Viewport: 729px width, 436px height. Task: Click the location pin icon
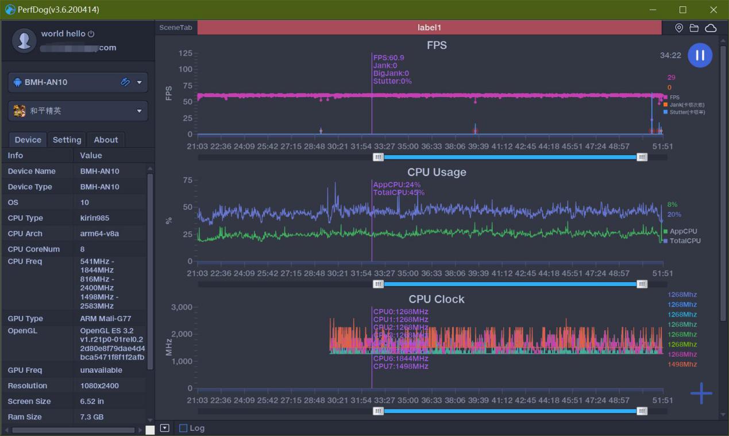coord(678,28)
